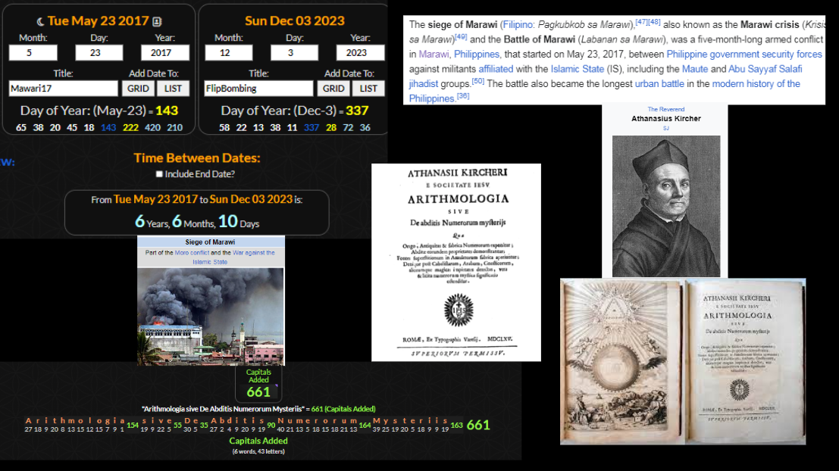Add the FlipBombing date to LIST

[x=368, y=88]
